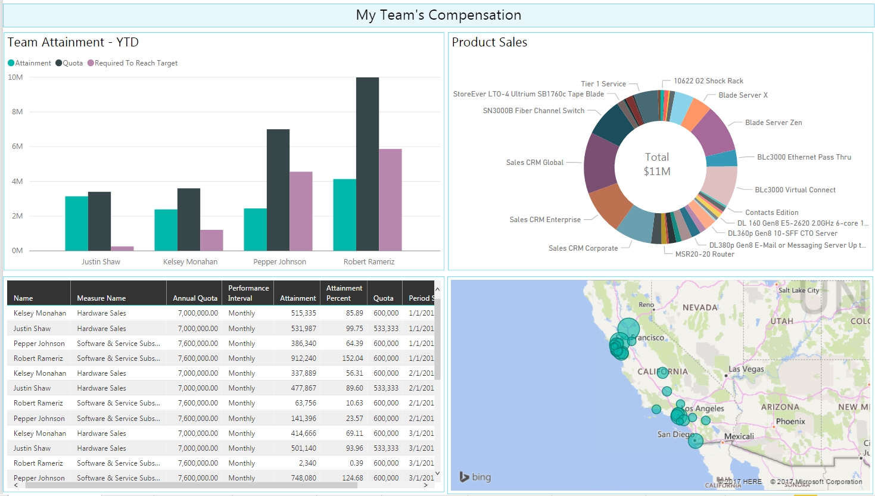Select Kelsey Monahan's Quota bar
875x496 pixels.
pyautogui.click(x=189, y=220)
